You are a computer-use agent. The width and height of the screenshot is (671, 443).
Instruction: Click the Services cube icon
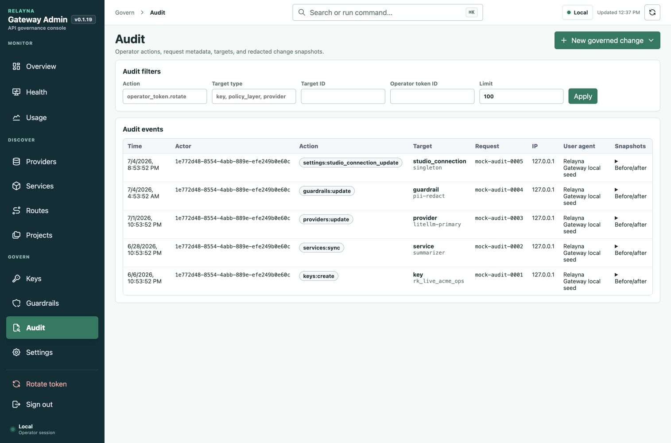coord(16,186)
